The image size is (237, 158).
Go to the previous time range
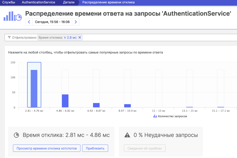pos(29,22)
